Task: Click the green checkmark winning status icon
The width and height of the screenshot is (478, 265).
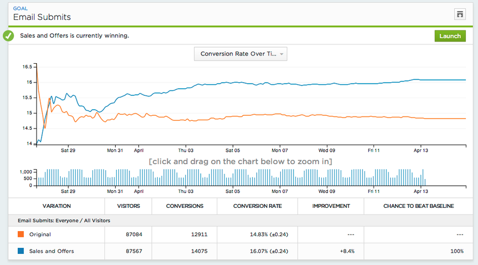Action: tap(8, 36)
